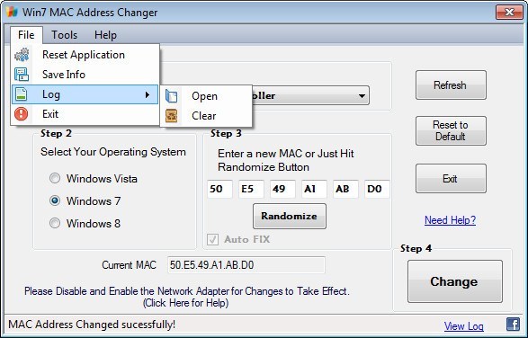
Task: Open the Tools menu
Action: pos(64,35)
